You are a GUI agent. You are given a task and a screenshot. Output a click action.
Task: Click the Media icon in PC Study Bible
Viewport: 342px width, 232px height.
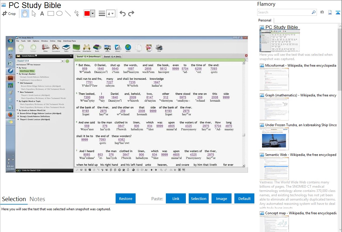(x=107, y=48)
